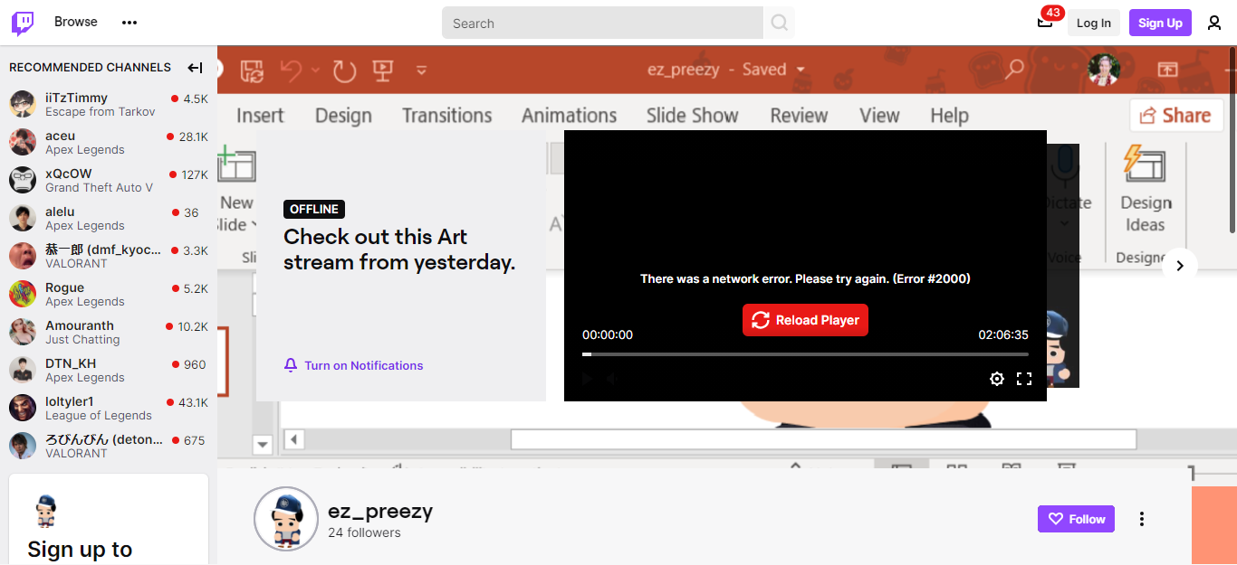1237x565 pixels.
Task: Select the Help ribbon tab
Action: click(949, 116)
